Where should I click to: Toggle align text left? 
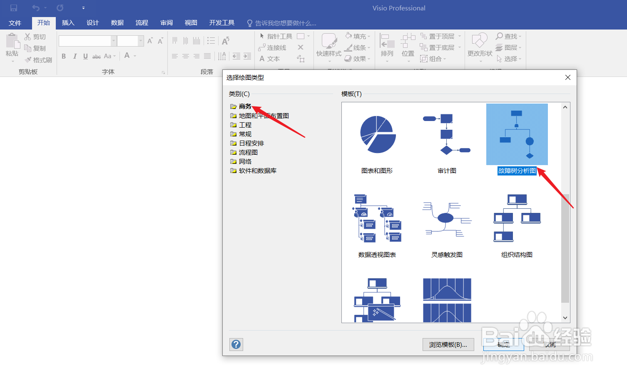point(175,56)
